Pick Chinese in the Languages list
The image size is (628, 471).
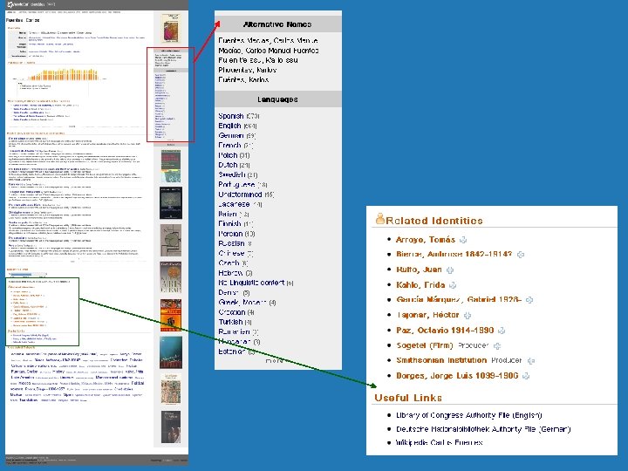[x=231, y=253]
